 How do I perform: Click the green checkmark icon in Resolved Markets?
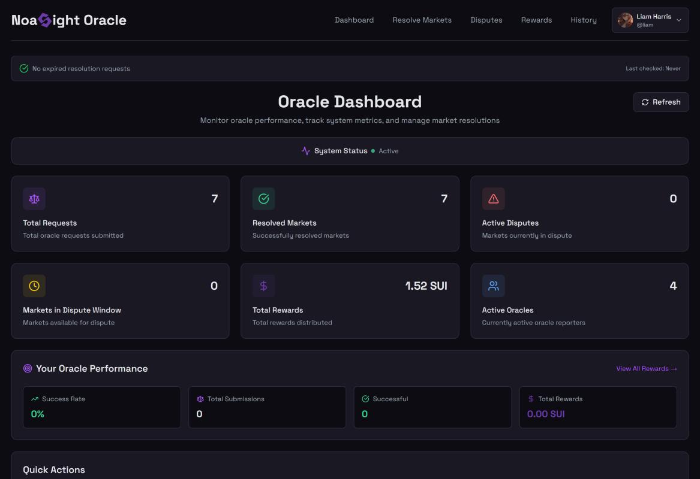click(x=263, y=199)
